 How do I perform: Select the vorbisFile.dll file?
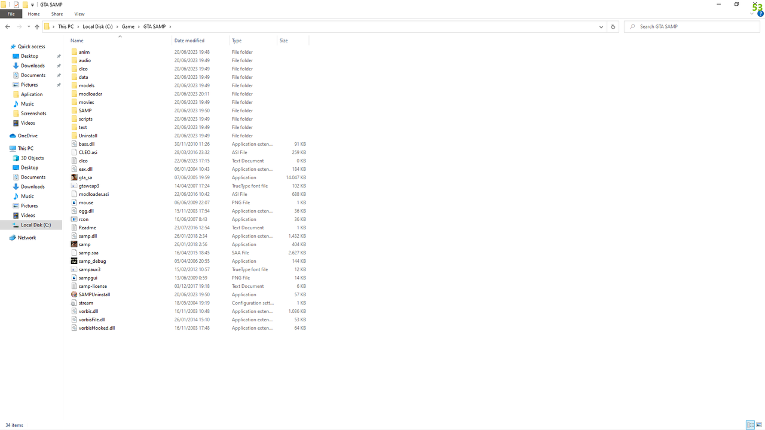[x=92, y=320]
